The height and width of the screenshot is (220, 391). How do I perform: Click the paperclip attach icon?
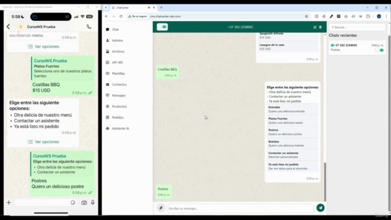click(x=161, y=208)
